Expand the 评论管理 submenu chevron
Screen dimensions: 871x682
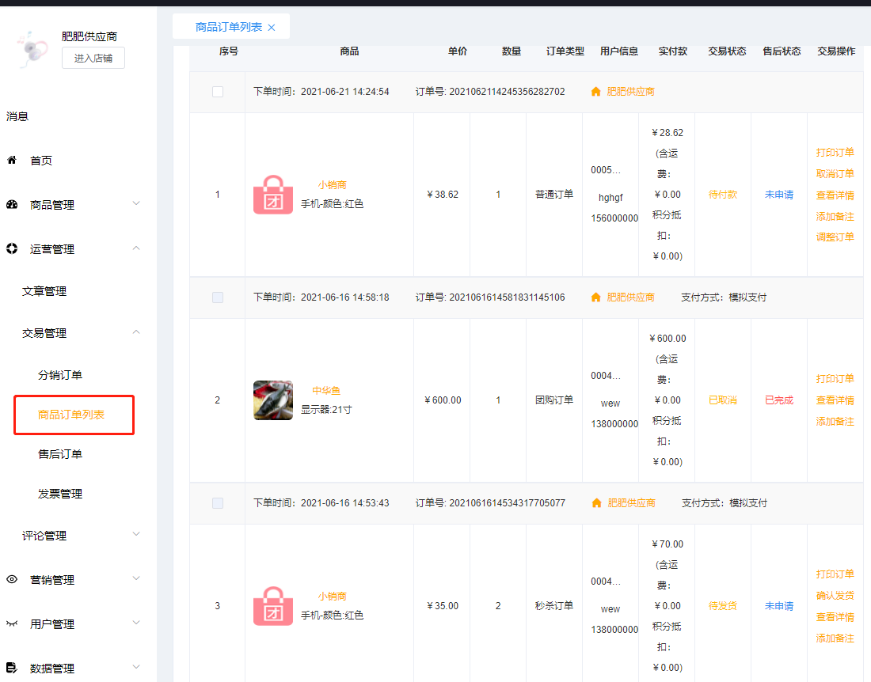click(x=136, y=535)
